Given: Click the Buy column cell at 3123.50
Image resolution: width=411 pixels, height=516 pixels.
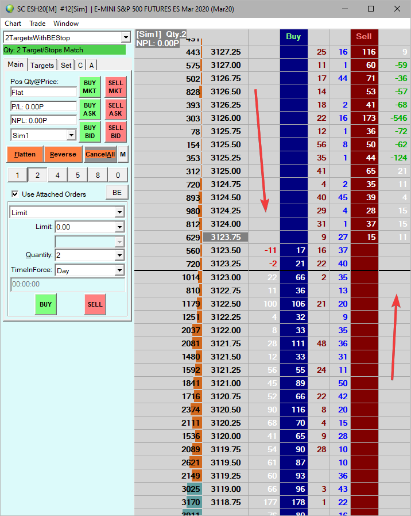Looking at the screenshot, I should [x=294, y=250].
